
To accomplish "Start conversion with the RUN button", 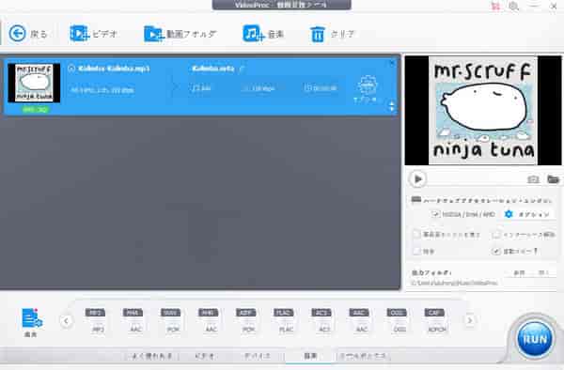I will click(x=535, y=339).
